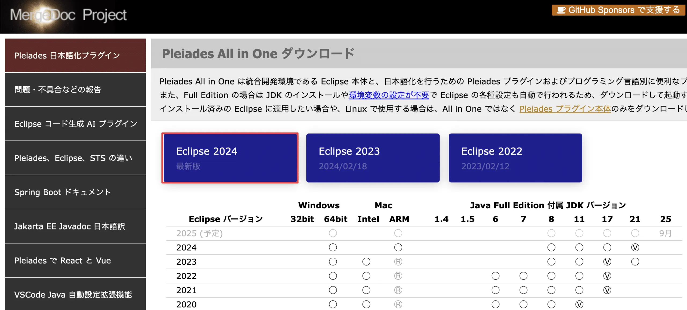Viewport: 687px width, 310px height.
Task: Open VSCode Java 自動設定拡張機能 item
Action: click(75, 294)
